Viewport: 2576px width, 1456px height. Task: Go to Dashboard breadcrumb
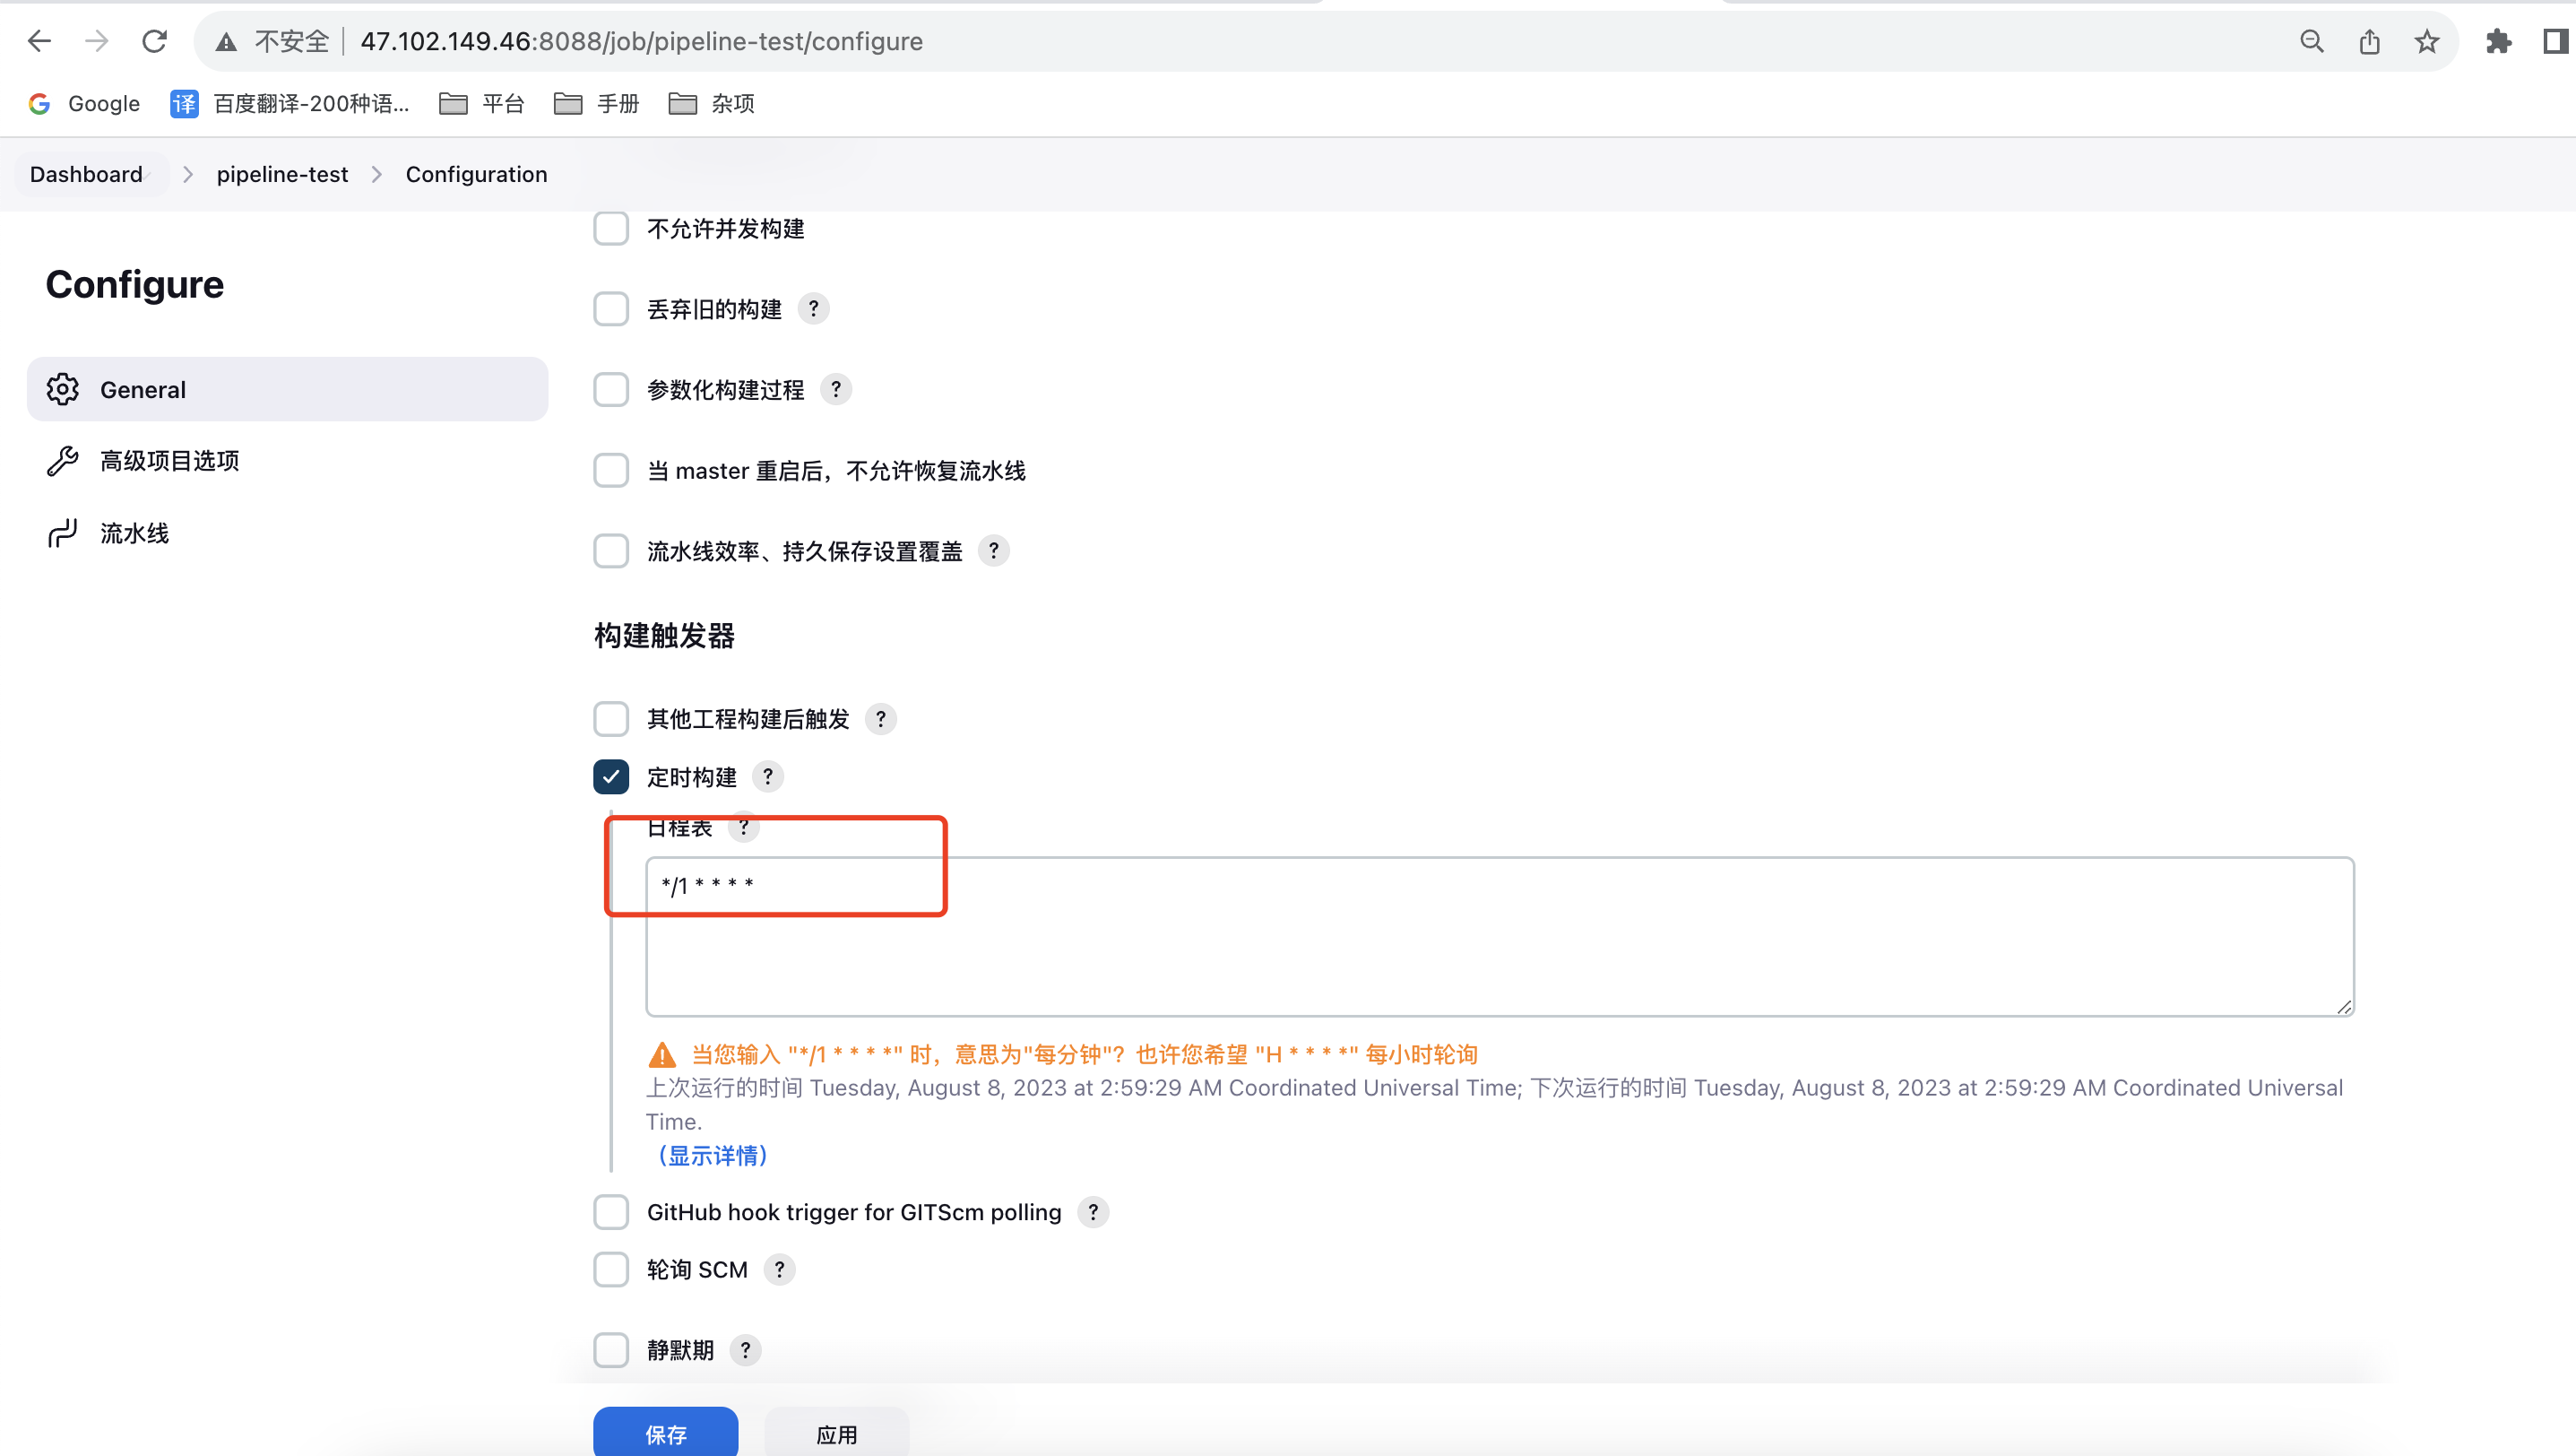[x=86, y=174]
